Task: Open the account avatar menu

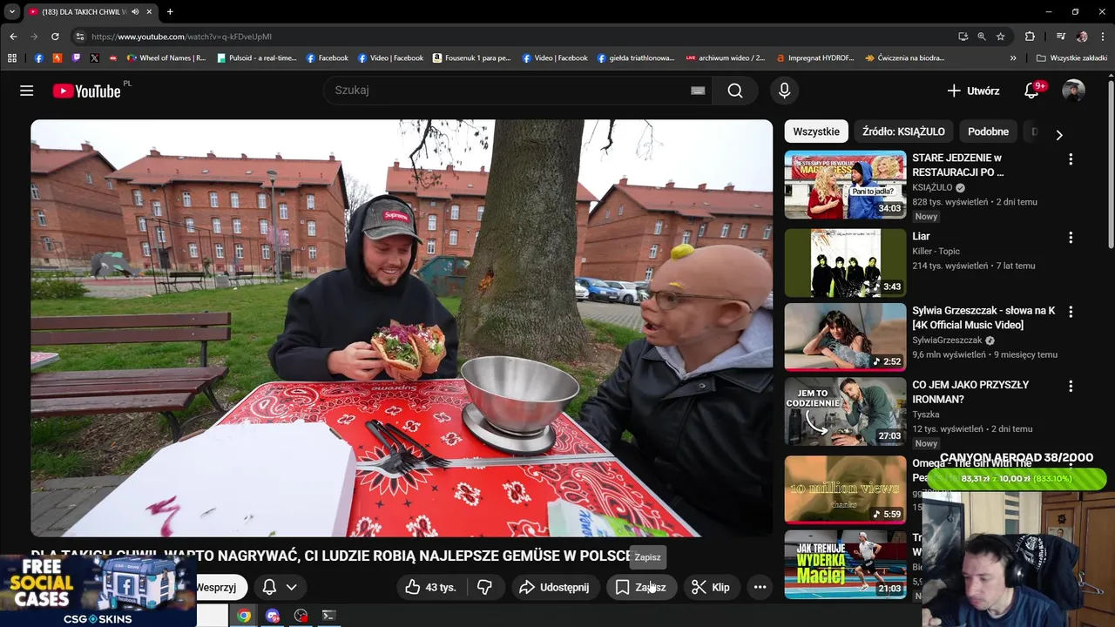Action: (1073, 91)
